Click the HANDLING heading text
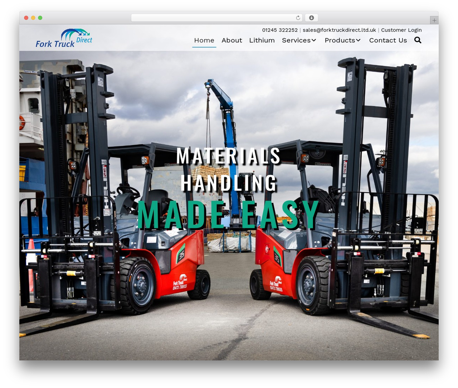The height and width of the screenshot is (388, 458). (x=229, y=183)
